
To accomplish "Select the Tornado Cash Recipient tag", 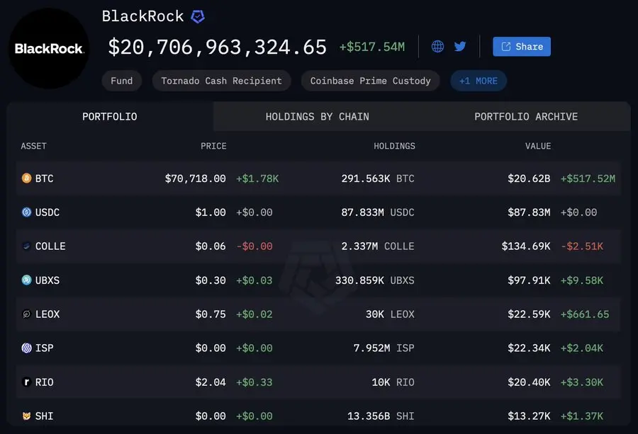I will pos(221,81).
